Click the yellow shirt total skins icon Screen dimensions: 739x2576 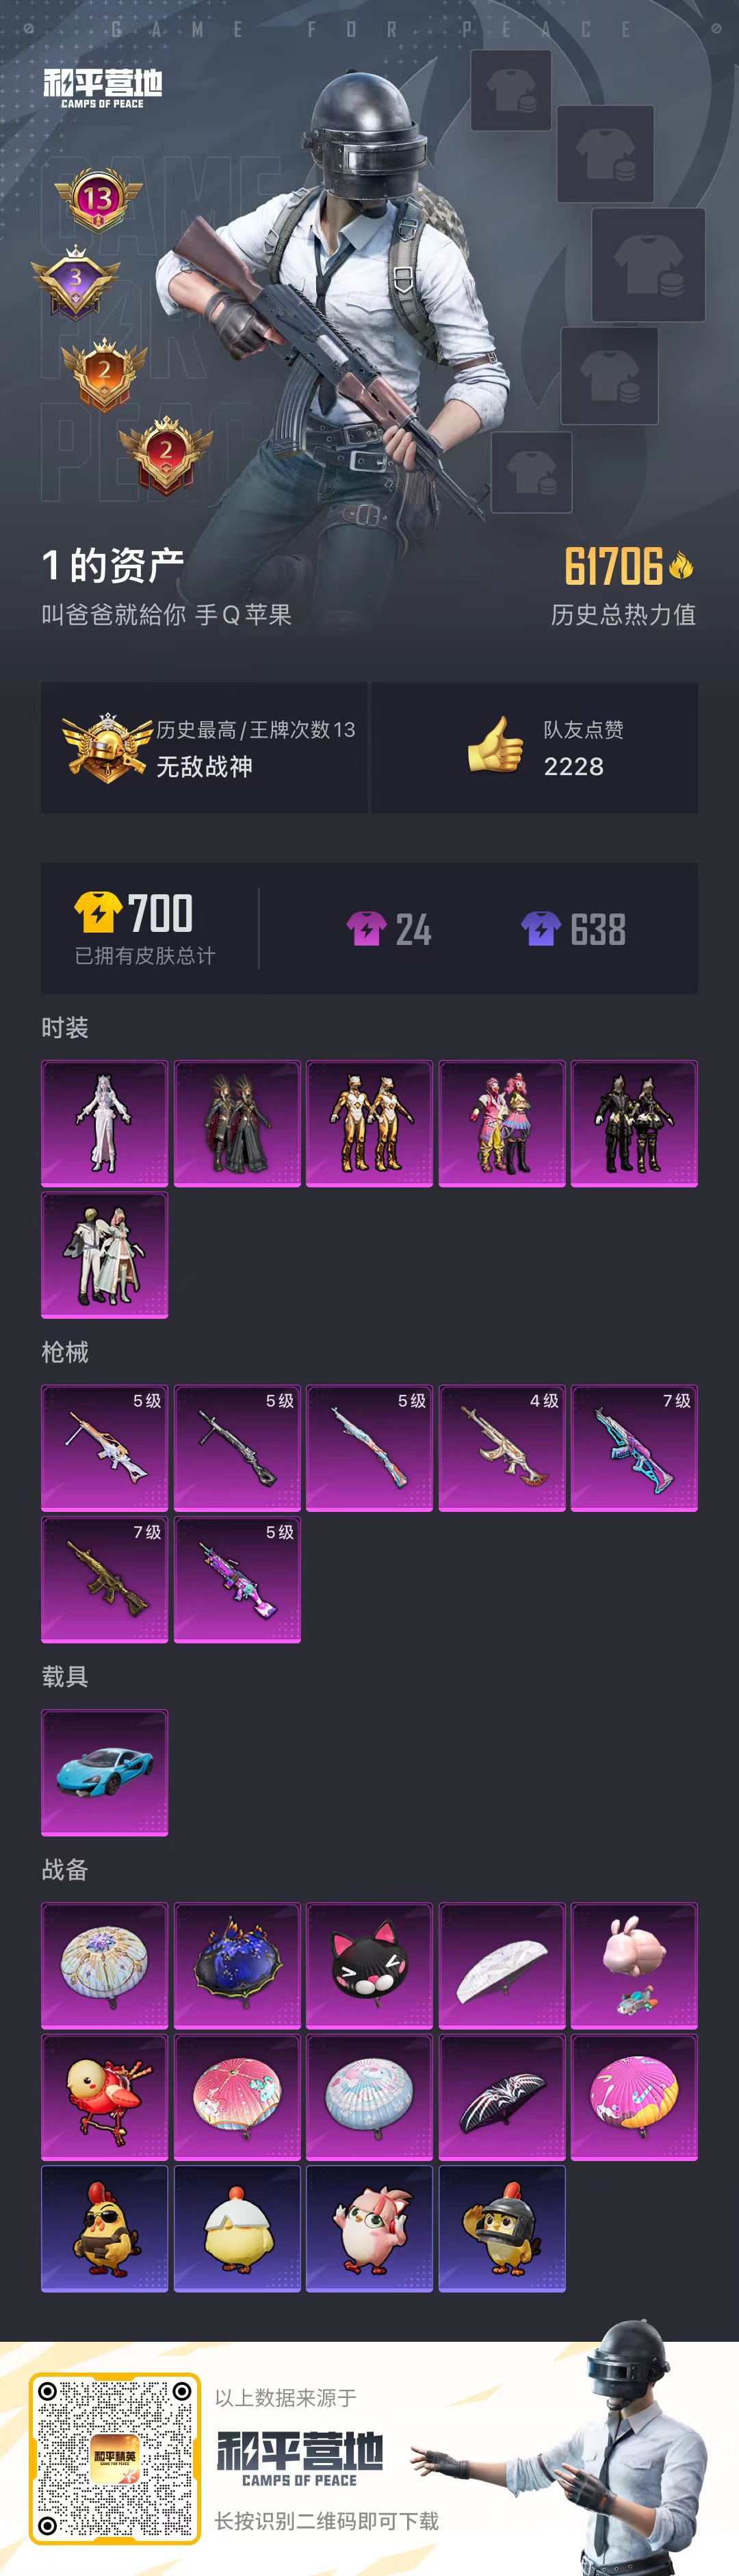click(x=98, y=912)
